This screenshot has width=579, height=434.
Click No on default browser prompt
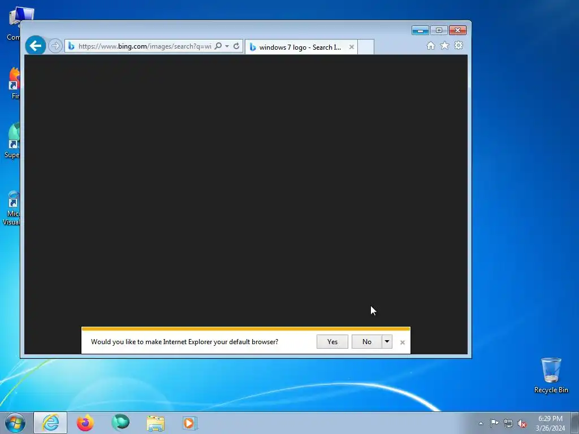(x=366, y=342)
